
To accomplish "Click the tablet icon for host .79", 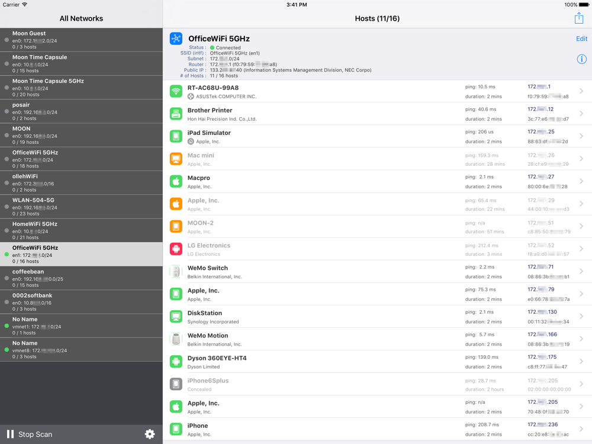I will 176,294.
